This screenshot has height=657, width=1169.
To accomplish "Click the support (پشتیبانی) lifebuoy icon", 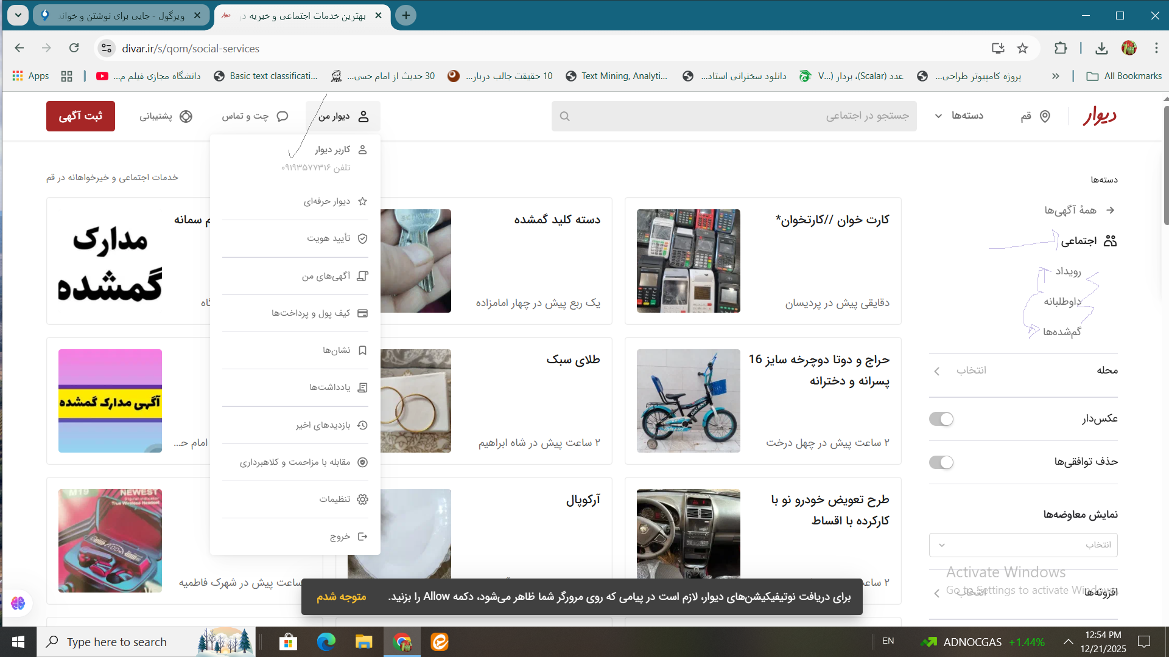I will pos(186,116).
